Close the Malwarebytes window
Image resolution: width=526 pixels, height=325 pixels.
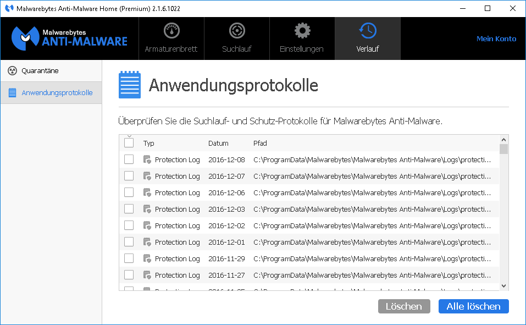pyautogui.click(x=513, y=8)
